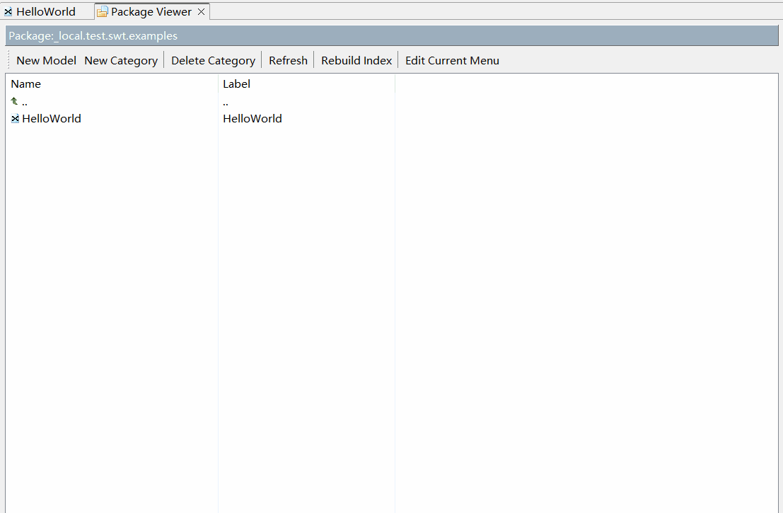Image resolution: width=783 pixels, height=513 pixels.
Task: Run Rebuild Index from the toolbar
Action: click(356, 61)
